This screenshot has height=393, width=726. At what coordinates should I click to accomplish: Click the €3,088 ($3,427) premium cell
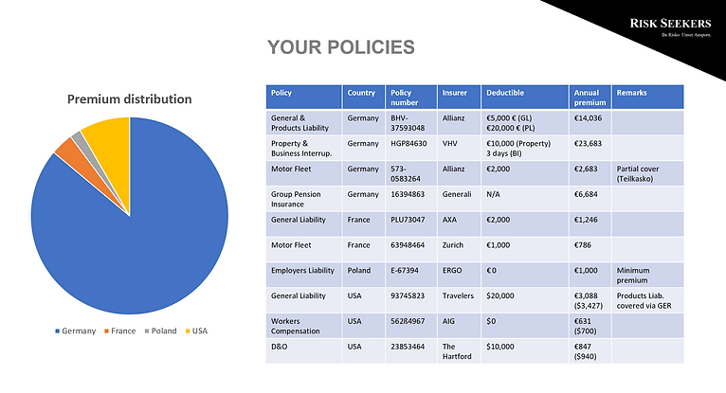coord(590,300)
